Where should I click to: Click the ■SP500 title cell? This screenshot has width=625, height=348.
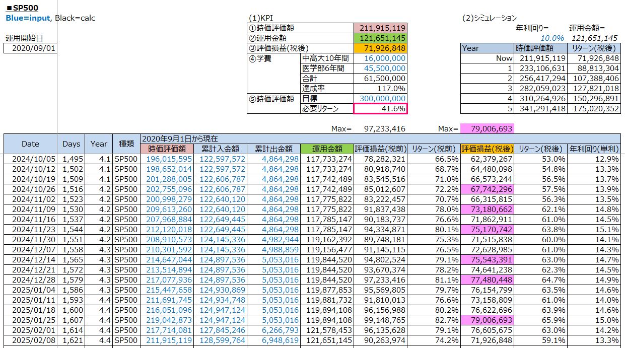click(22, 9)
